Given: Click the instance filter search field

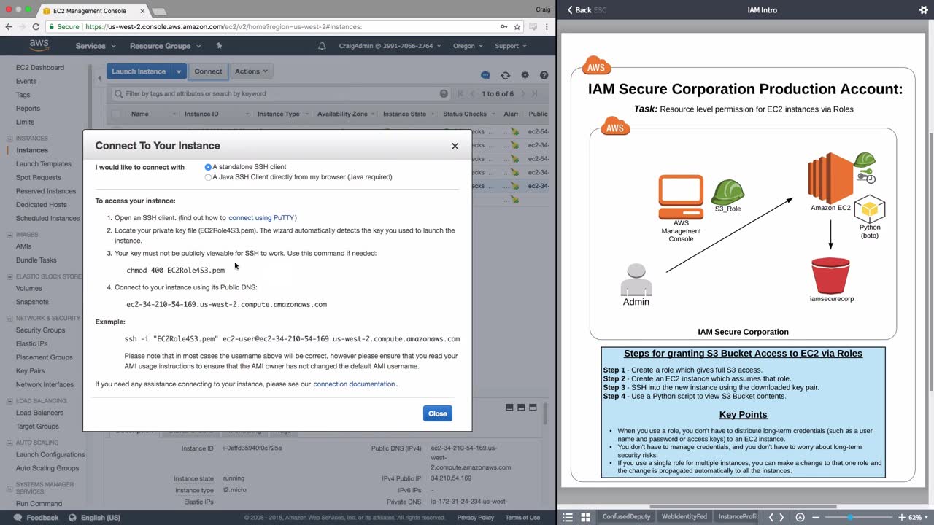Looking at the screenshot, I should (x=281, y=93).
